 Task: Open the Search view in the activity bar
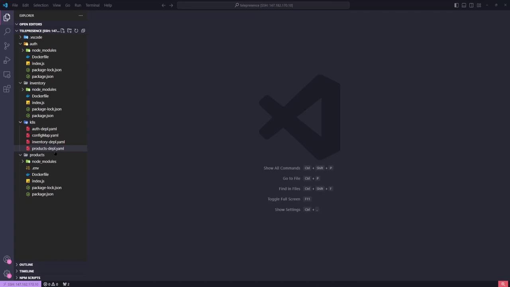[7, 31]
